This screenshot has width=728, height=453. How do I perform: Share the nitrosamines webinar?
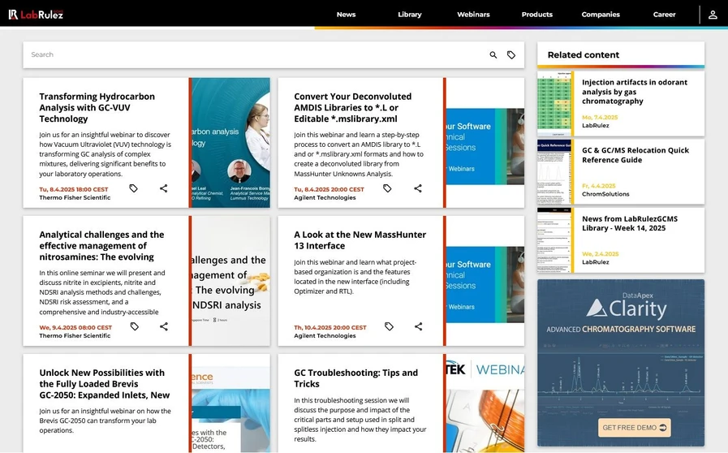(164, 326)
